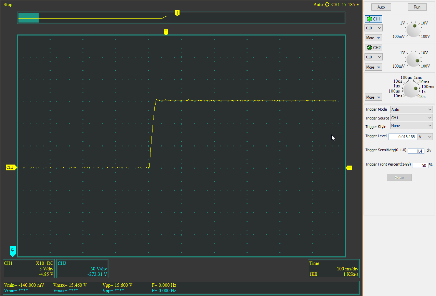Screen dimensions: 436x296
Task: Click the 100 ms/div timebase text
Action: [347, 269]
